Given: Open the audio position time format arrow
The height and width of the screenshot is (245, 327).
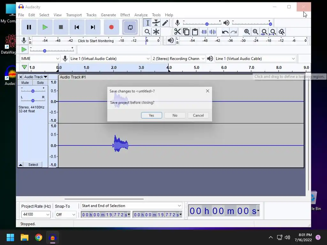Looking at the screenshot, I should pyautogui.click(x=258, y=211).
